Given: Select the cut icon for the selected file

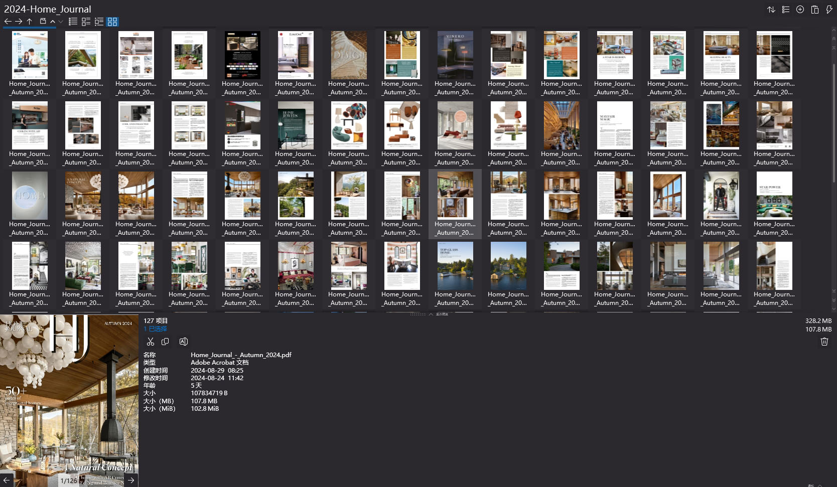Looking at the screenshot, I should (150, 341).
